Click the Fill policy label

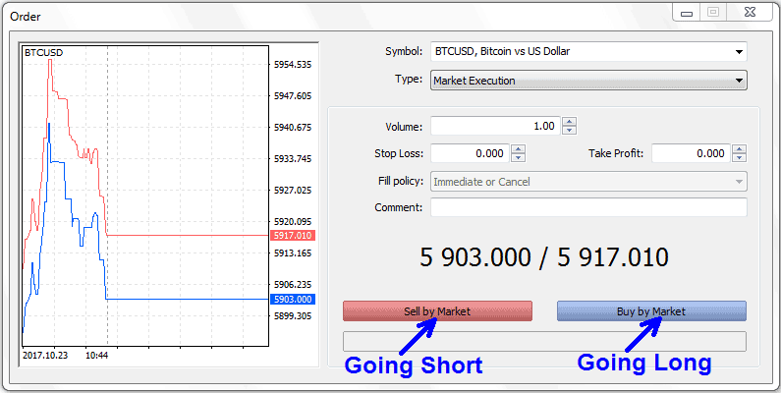[x=399, y=181]
